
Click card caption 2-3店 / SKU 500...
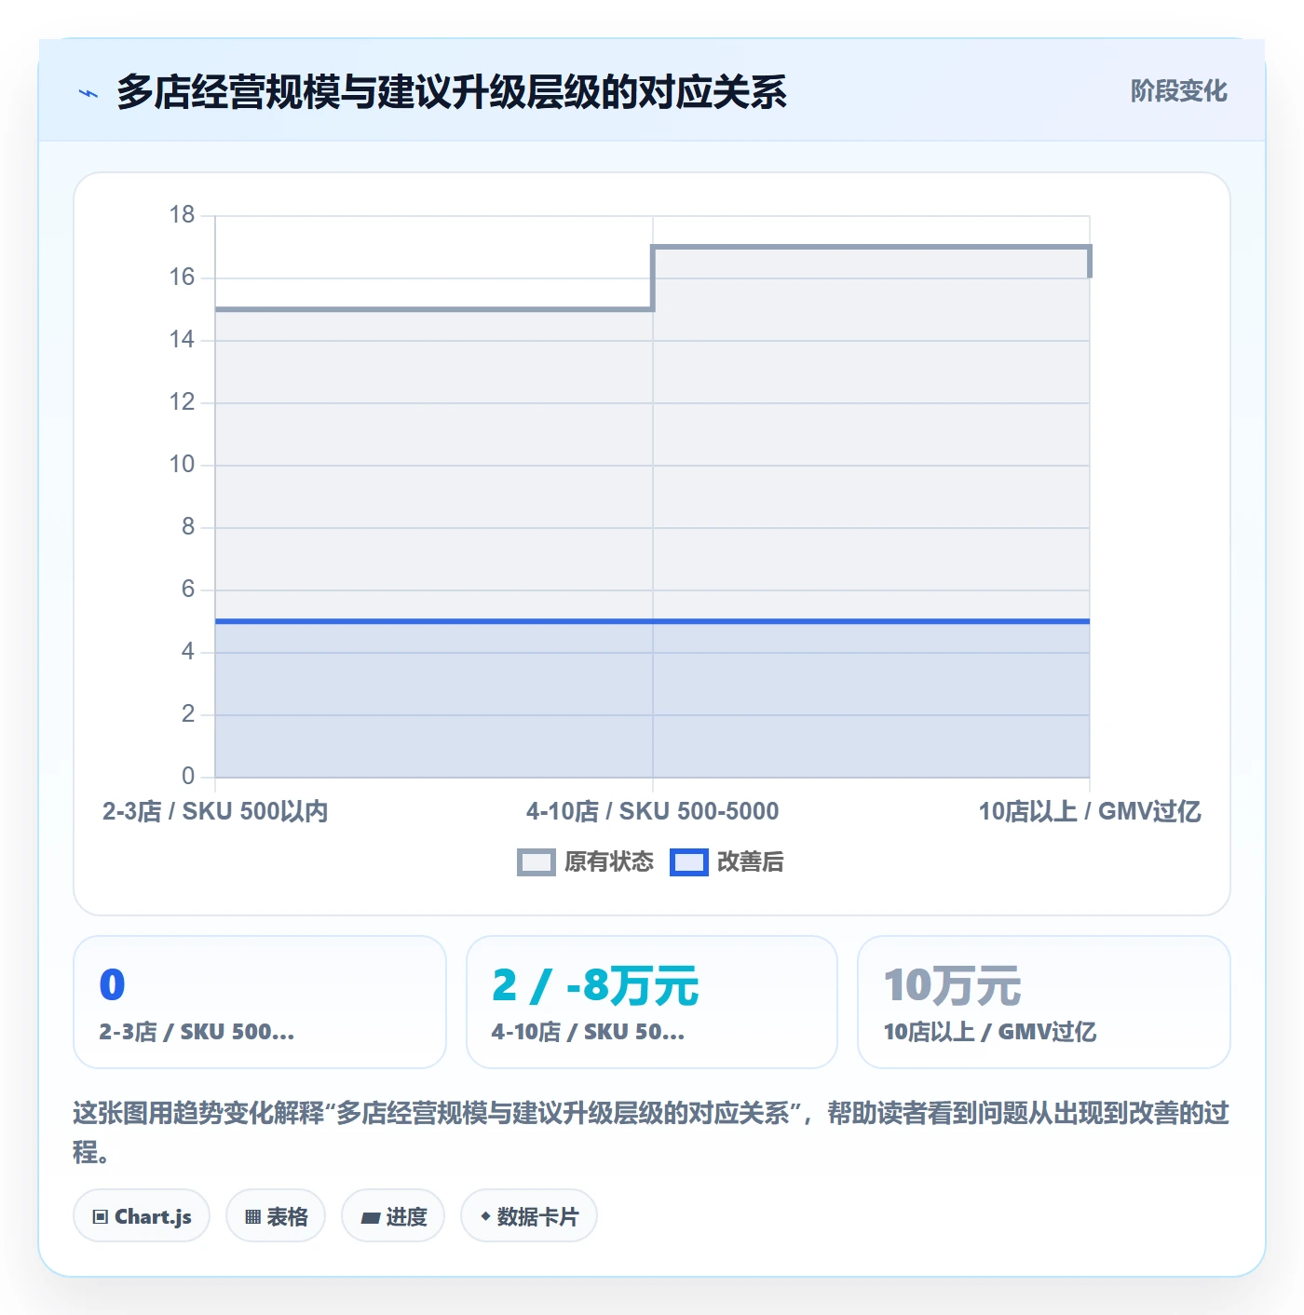[197, 1032]
